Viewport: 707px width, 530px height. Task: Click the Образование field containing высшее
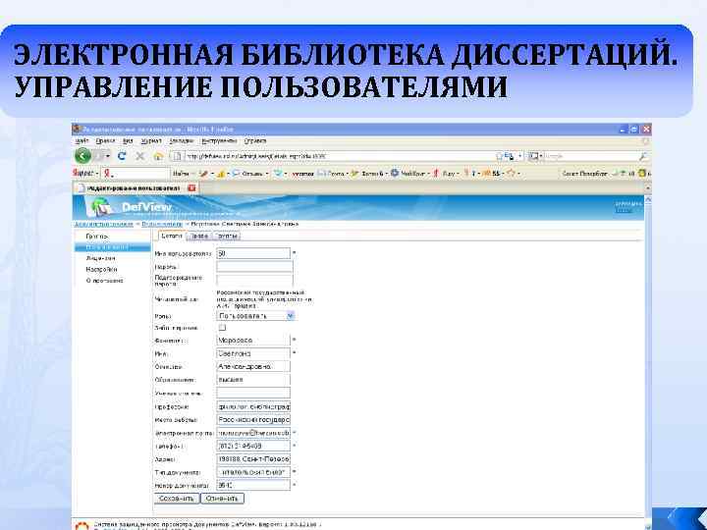tap(253, 380)
